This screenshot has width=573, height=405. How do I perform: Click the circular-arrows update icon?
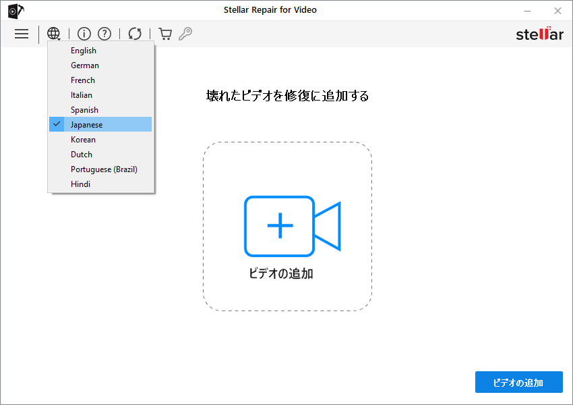click(135, 34)
